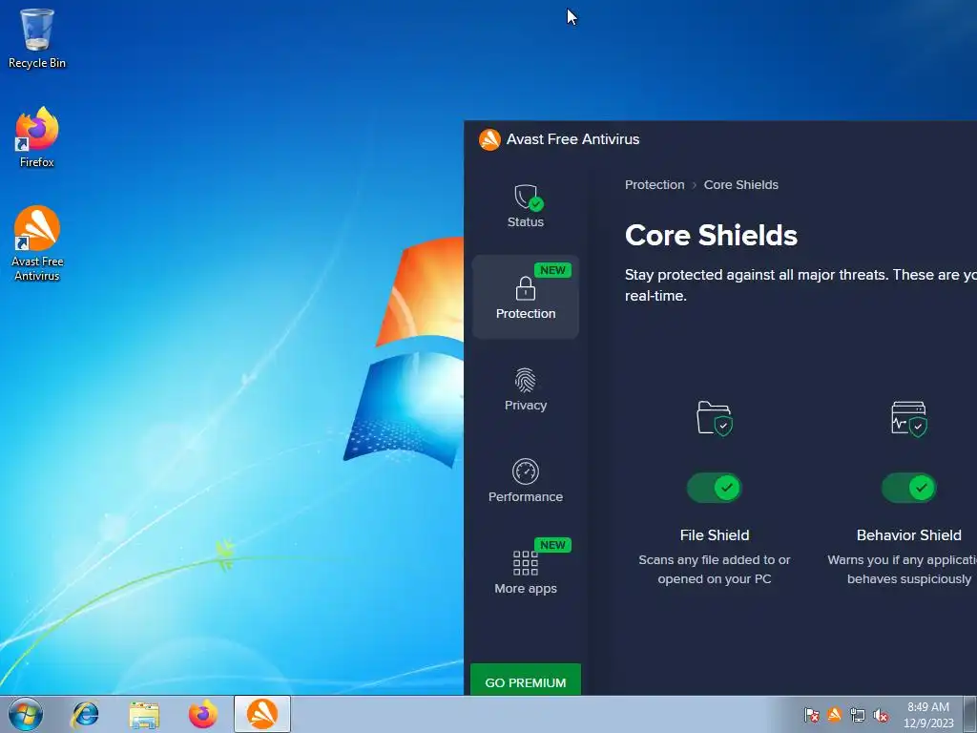Select the Avast Free Antivirus desktop shortcut

(37, 243)
